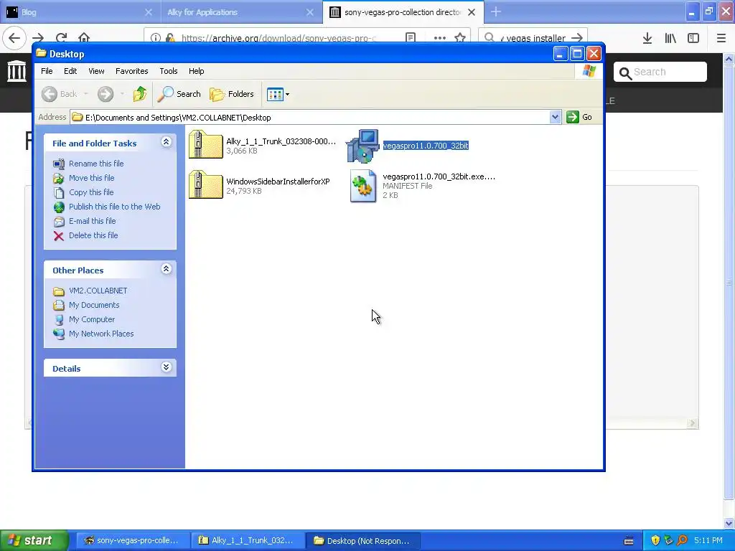The width and height of the screenshot is (735, 551).
Task: Switch to Alky_1_1_Trunk_032... taskbar button
Action: [248, 540]
